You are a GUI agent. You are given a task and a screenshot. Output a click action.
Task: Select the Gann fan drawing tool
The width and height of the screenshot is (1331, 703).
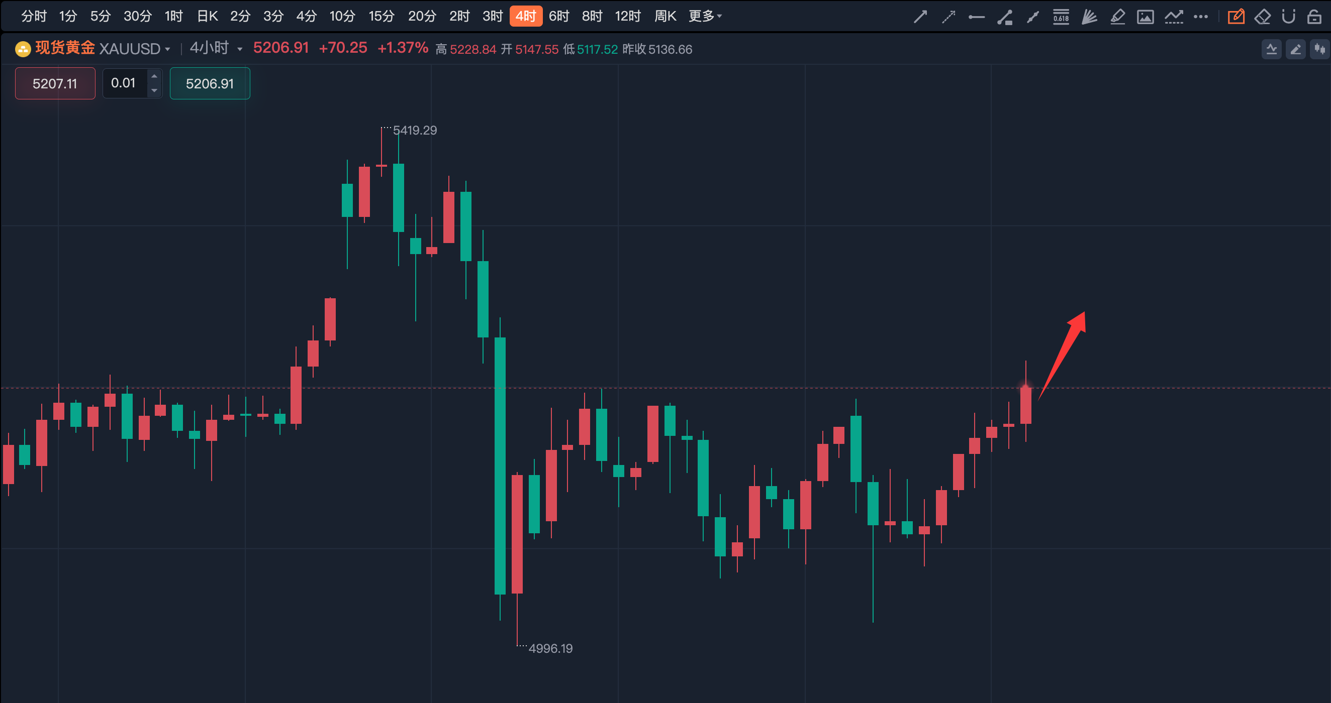pos(1089,17)
